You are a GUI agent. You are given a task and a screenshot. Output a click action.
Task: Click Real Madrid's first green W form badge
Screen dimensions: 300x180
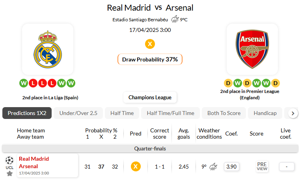pyautogui.click(x=24, y=83)
